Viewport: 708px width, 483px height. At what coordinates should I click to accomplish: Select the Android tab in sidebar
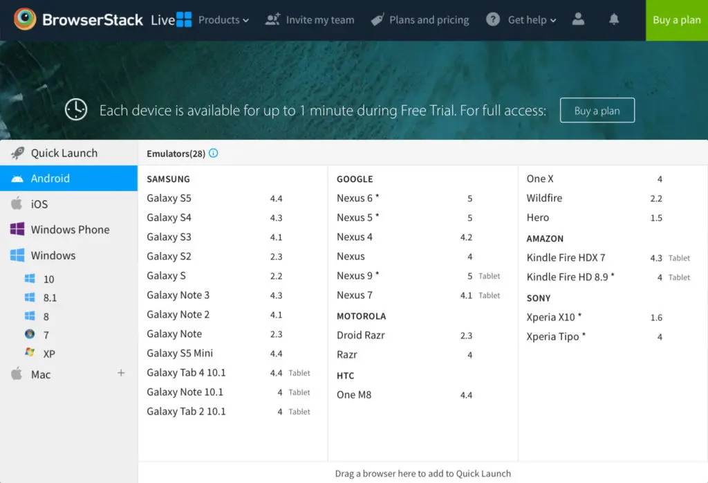tap(68, 178)
